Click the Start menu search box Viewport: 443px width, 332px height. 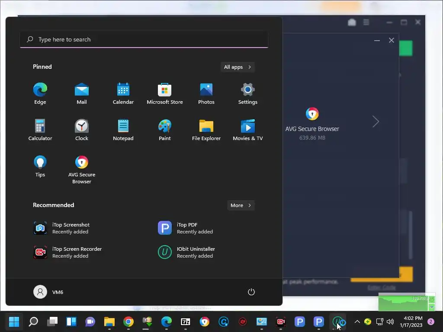(x=144, y=39)
